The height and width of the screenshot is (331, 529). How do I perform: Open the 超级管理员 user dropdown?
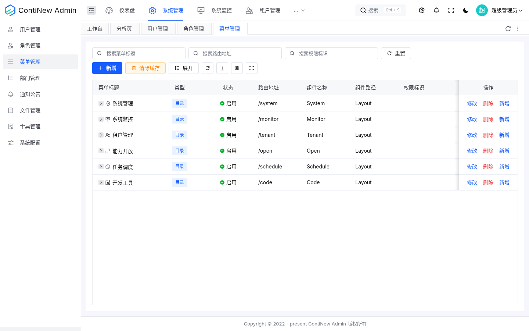507,10
